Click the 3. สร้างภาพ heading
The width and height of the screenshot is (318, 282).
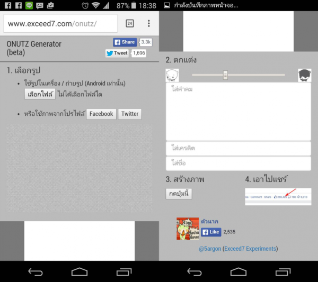pyautogui.click(x=185, y=179)
